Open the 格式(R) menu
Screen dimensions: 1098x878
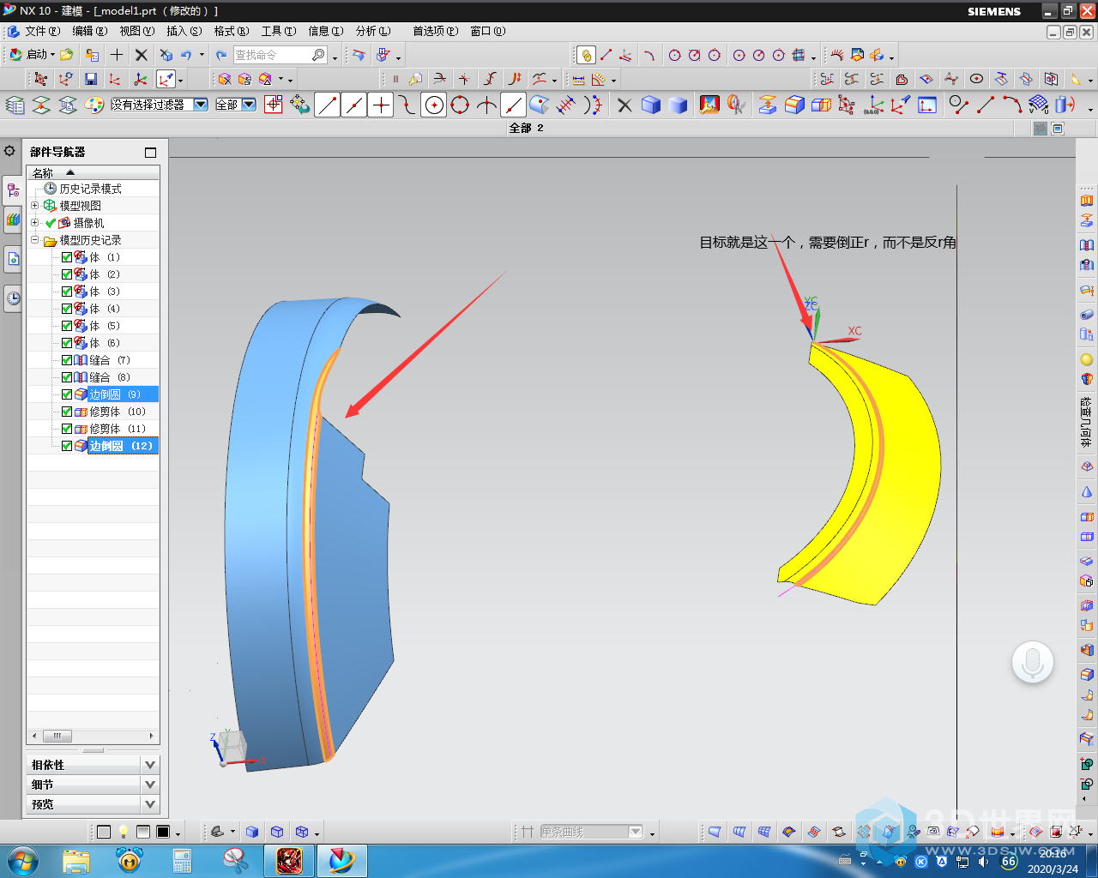[x=231, y=31]
